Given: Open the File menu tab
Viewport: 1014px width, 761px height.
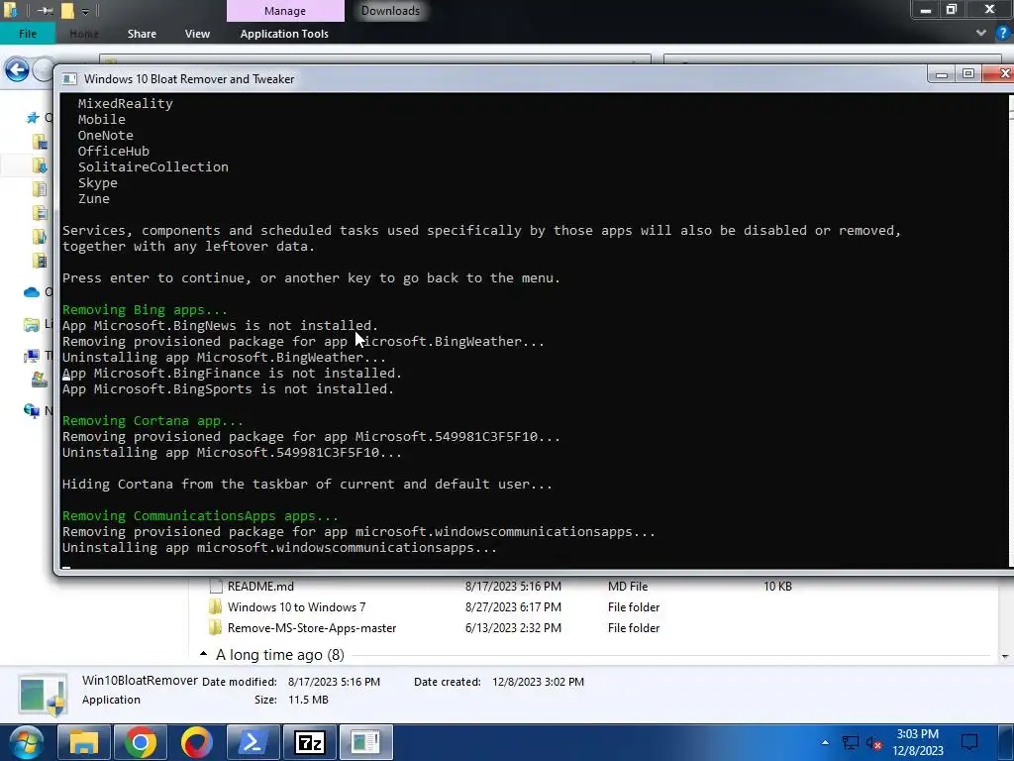Looking at the screenshot, I should (x=28, y=34).
